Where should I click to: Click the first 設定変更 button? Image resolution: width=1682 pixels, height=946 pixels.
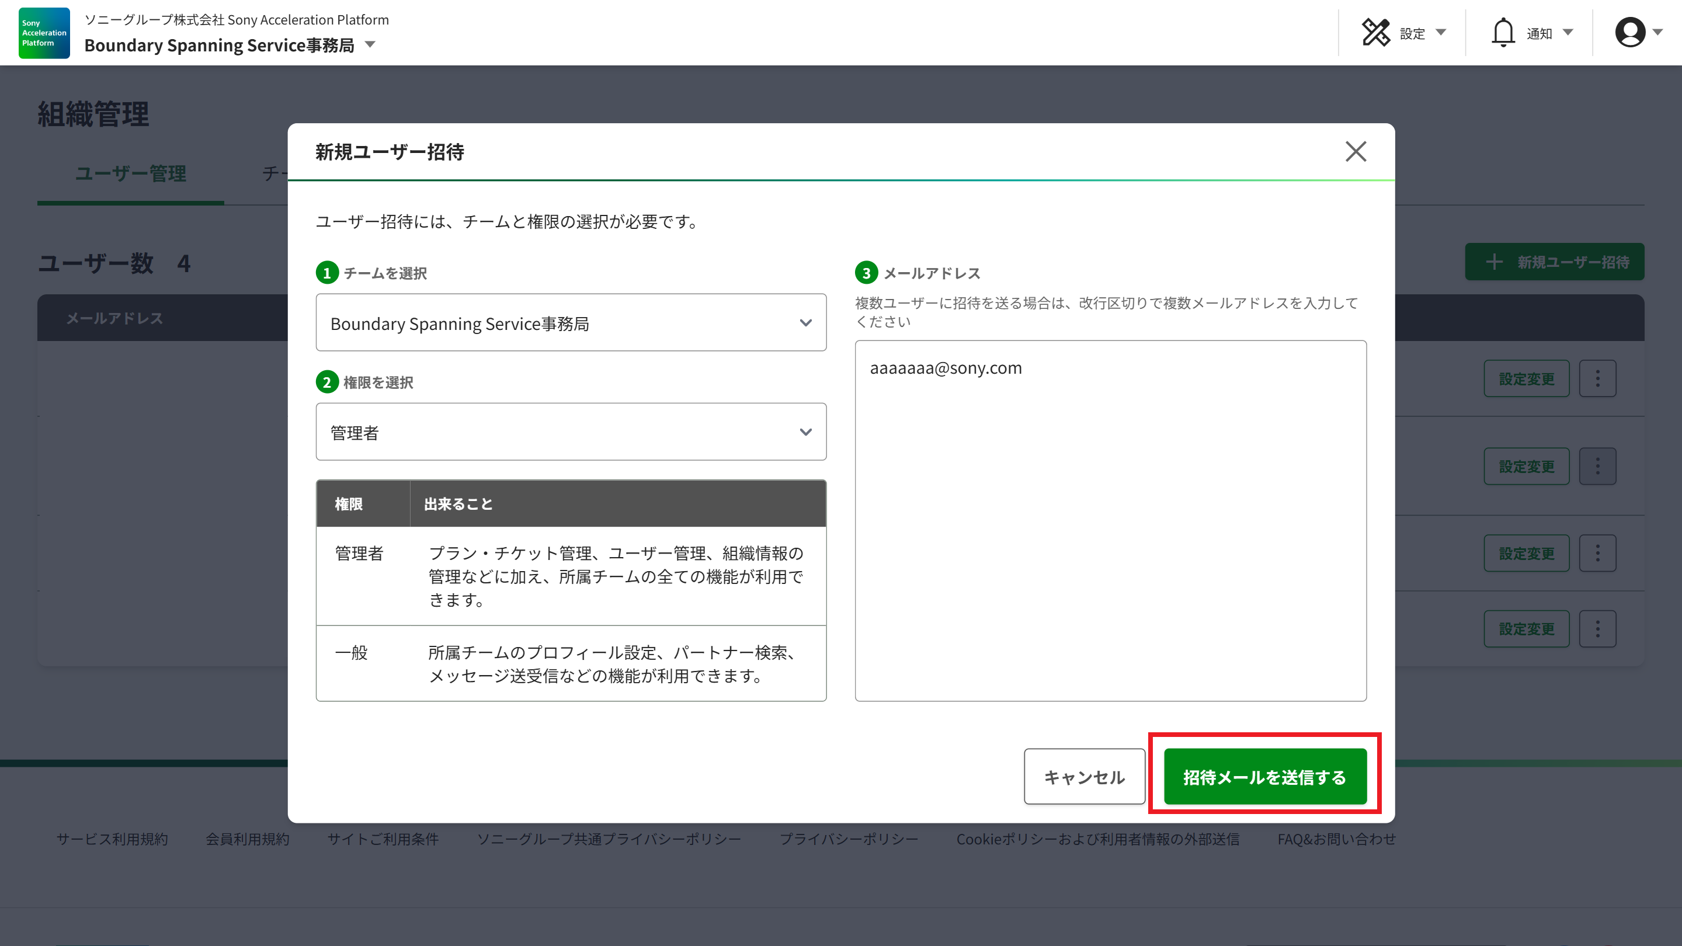[x=1526, y=378]
